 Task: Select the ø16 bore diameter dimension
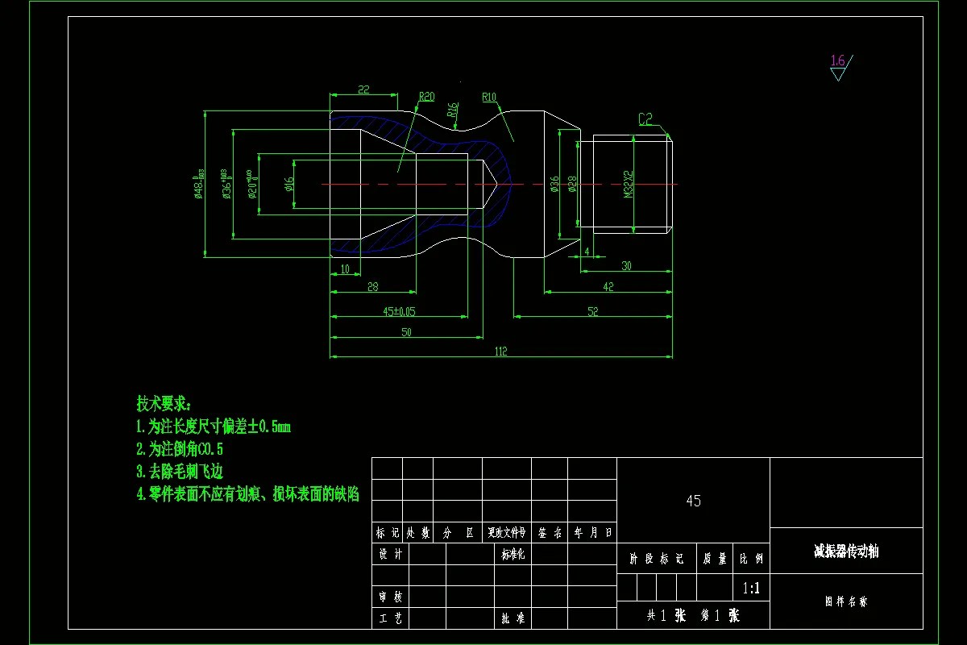pos(289,185)
